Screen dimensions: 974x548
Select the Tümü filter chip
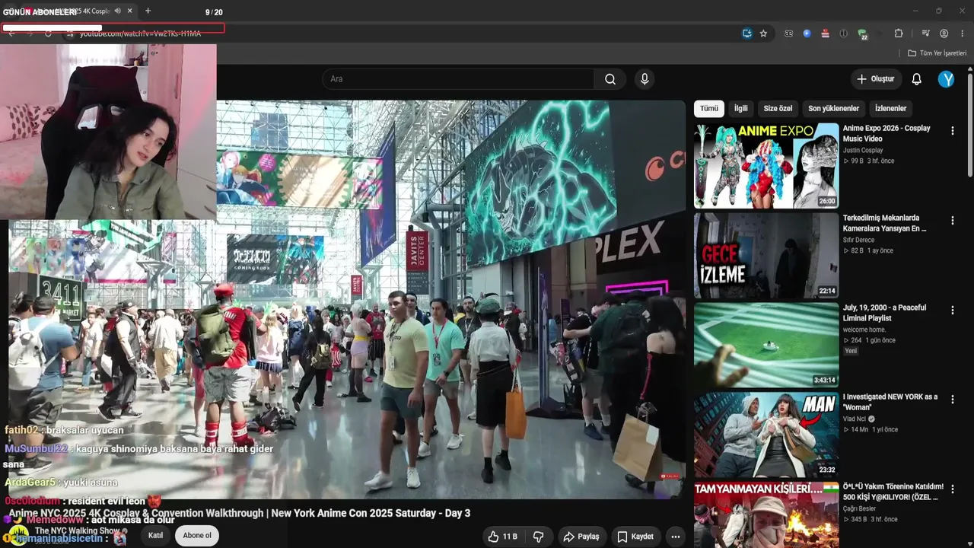(709, 109)
